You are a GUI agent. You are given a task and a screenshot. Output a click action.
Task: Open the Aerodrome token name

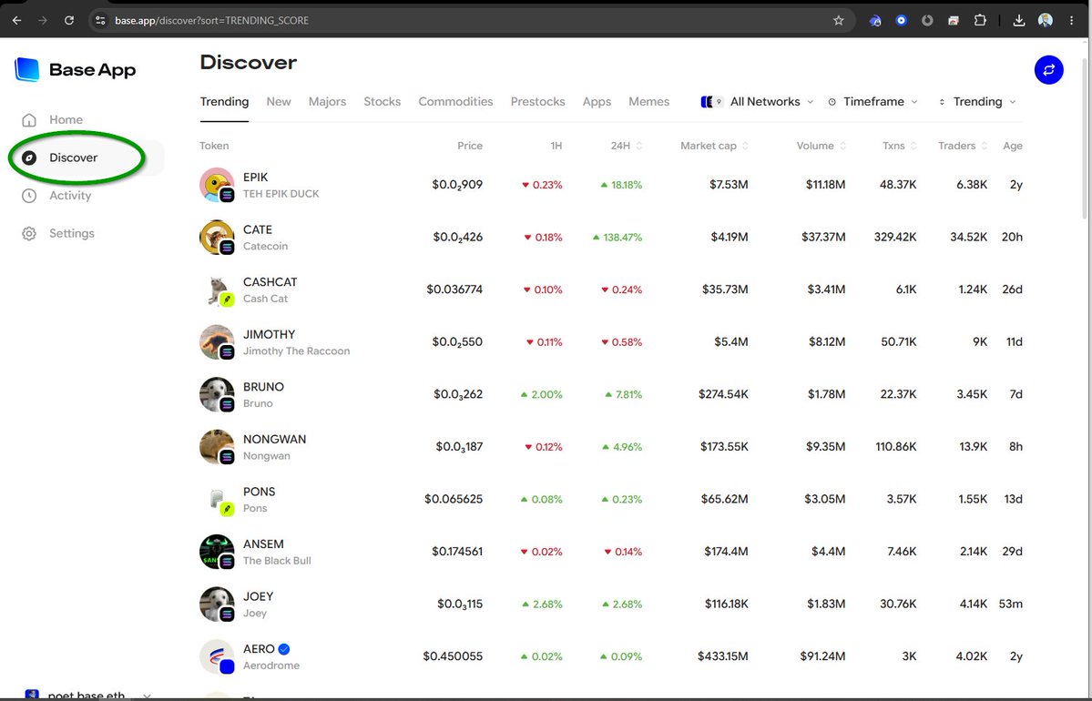point(271,666)
